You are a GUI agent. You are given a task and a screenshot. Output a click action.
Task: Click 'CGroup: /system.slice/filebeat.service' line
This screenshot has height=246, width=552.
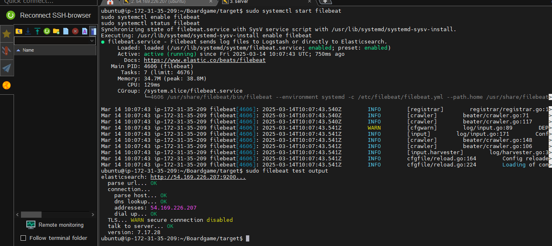click(x=180, y=91)
